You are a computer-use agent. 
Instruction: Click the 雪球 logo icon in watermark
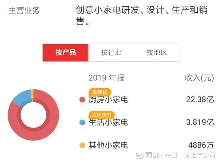139,155
